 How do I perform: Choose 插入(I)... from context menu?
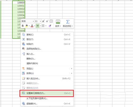(47, 54)
